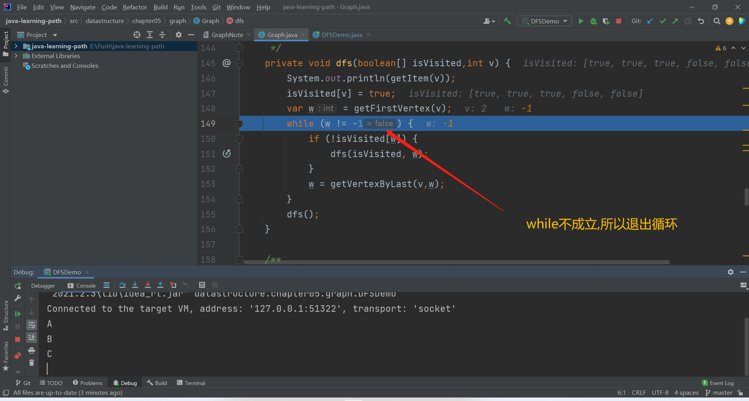The width and height of the screenshot is (749, 401).
Task: Build project with the hammer icon
Action: [x=507, y=21]
